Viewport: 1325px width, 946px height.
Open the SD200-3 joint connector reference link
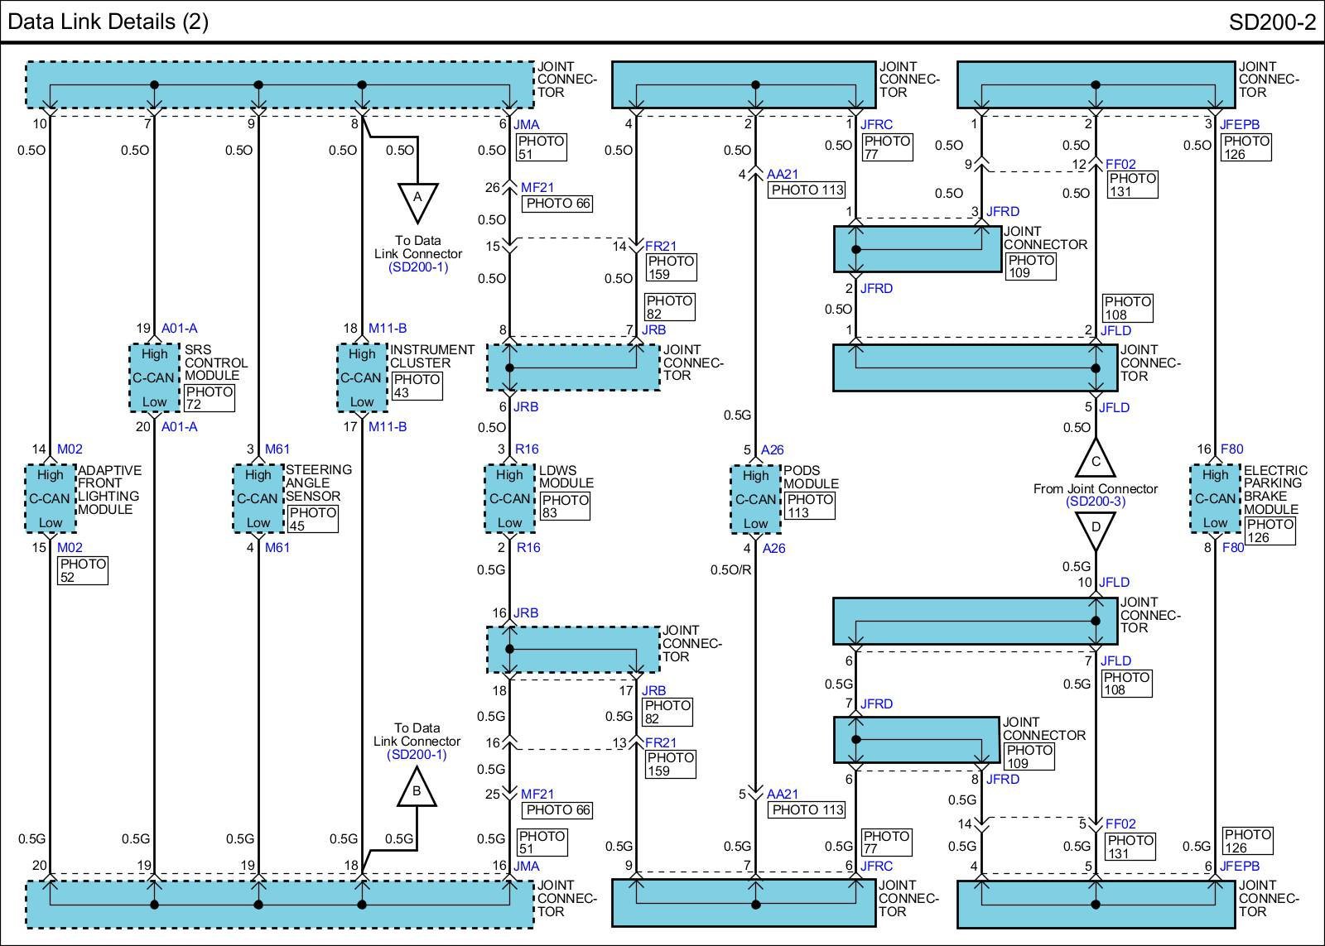pos(1095,502)
